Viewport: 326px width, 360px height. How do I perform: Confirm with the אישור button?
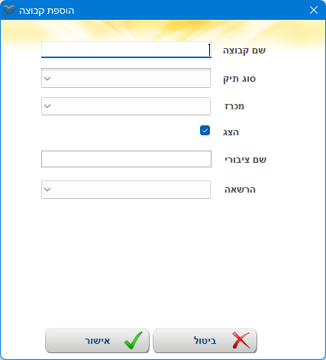click(x=97, y=340)
